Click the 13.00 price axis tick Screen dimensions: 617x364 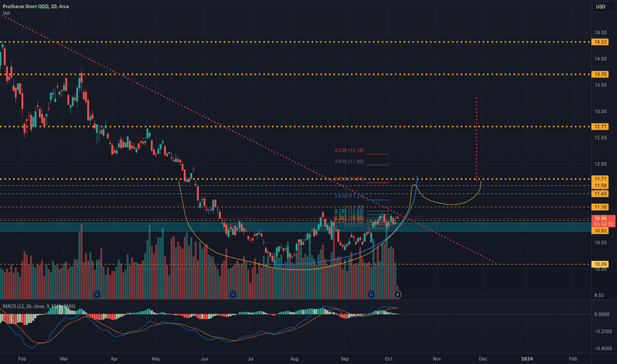[x=600, y=111]
